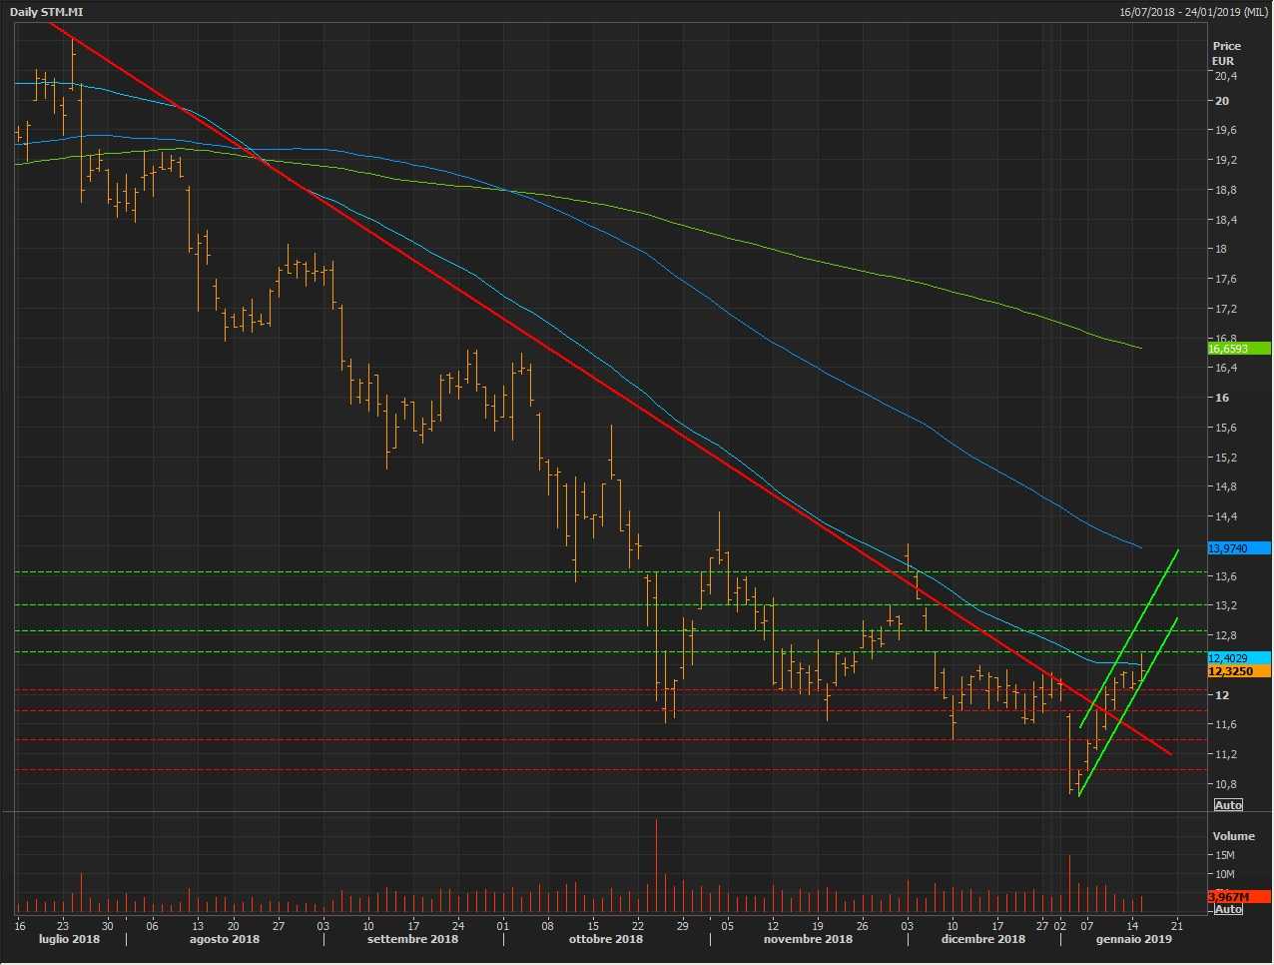Open the date range label 16/07/2018 - 24/01/2019
The height and width of the screenshot is (965, 1274).
click(1193, 12)
